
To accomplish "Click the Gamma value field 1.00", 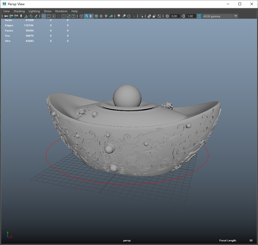I will tap(191, 16).
